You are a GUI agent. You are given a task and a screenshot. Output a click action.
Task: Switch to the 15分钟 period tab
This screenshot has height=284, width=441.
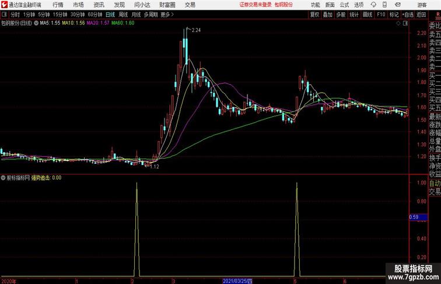pyautogui.click(x=60, y=15)
